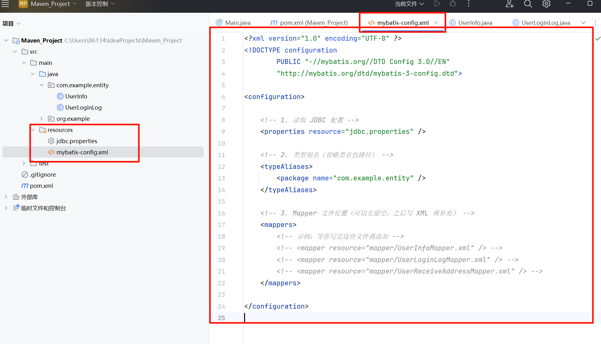Open Search Everywhere magnifier icon

coord(528,4)
